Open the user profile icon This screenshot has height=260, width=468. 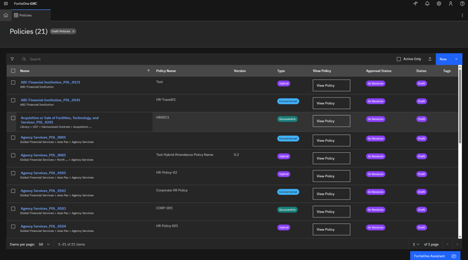pos(450,4)
